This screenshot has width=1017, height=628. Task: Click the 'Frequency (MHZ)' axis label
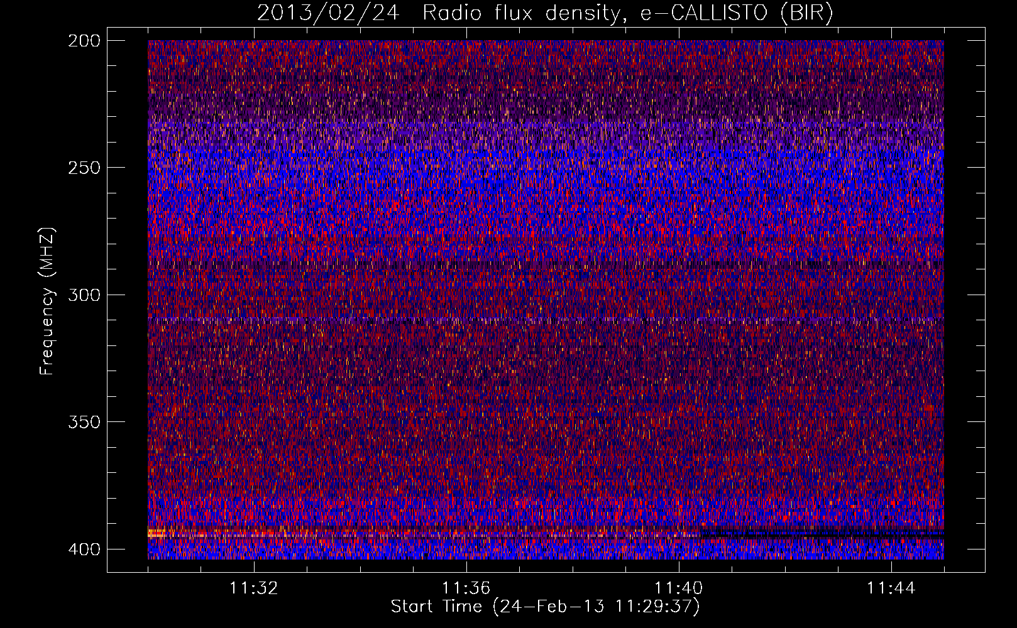(x=47, y=301)
